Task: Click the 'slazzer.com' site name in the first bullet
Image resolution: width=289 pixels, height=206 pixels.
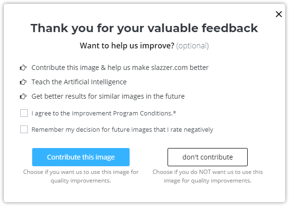Action: [x=169, y=68]
